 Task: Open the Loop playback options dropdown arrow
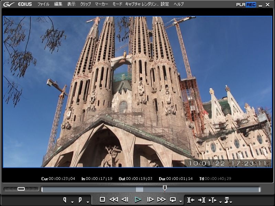180,202
